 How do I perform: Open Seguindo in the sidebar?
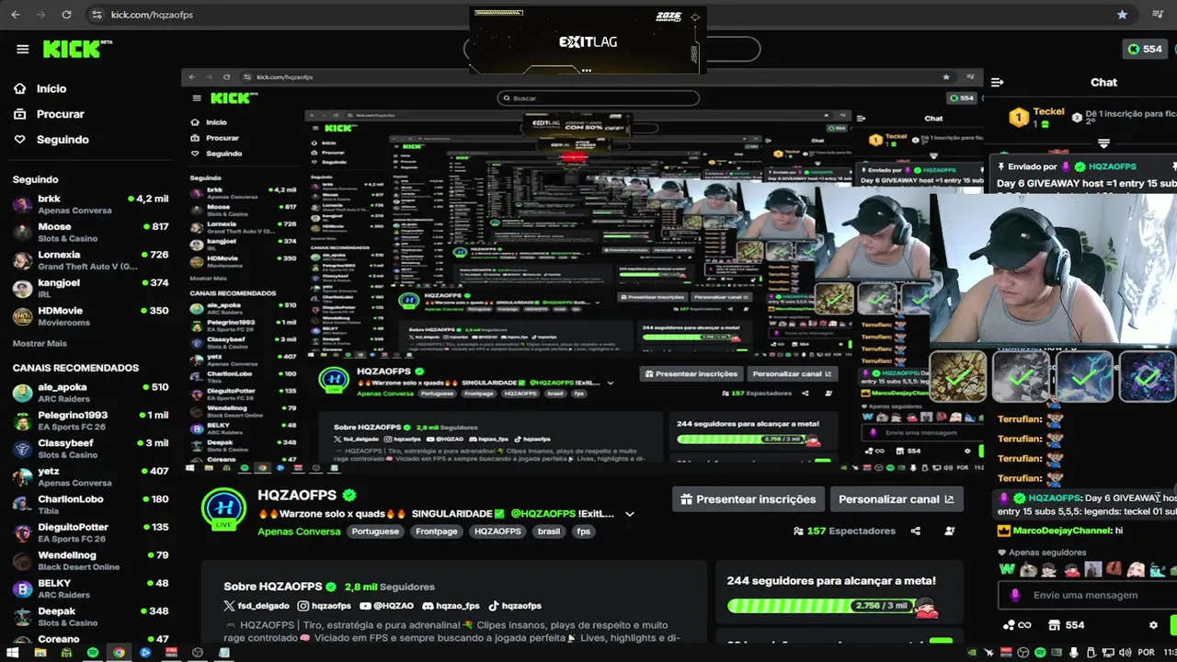coord(63,140)
